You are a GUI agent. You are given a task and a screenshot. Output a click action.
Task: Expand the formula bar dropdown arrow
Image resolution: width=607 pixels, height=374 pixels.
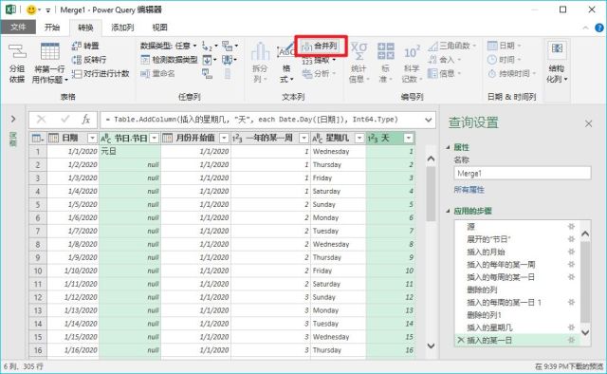pyautogui.click(x=428, y=120)
